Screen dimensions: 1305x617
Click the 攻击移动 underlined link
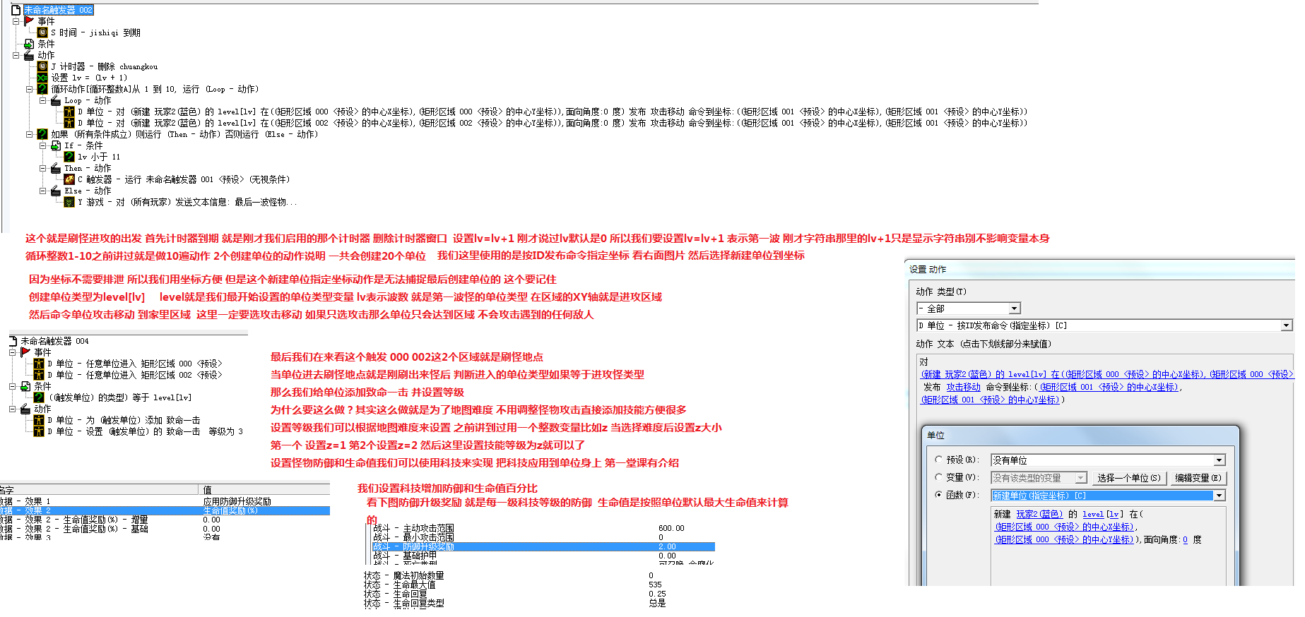(963, 387)
